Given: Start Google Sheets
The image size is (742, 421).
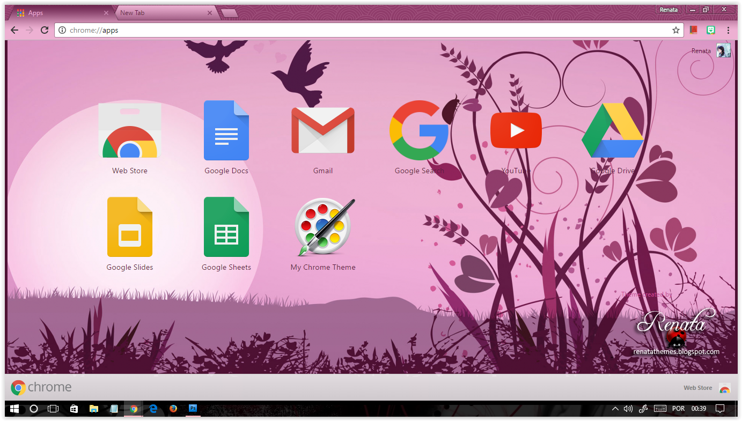Looking at the screenshot, I should 226,226.
